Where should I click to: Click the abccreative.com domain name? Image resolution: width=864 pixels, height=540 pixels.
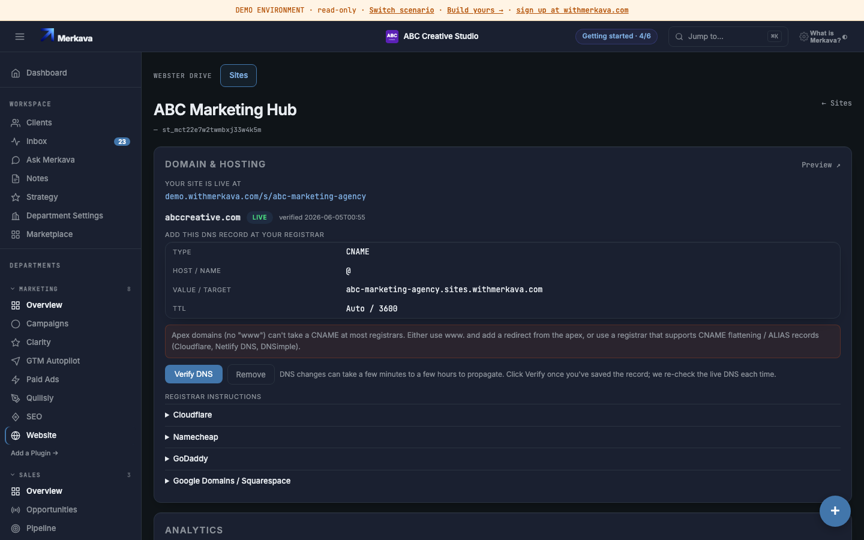pos(203,218)
